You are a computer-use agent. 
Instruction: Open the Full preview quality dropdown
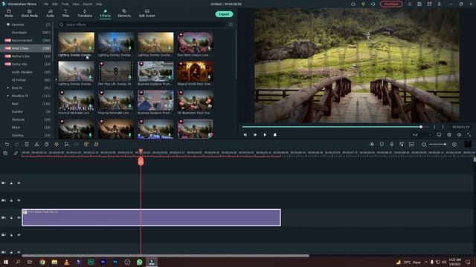tap(422, 135)
